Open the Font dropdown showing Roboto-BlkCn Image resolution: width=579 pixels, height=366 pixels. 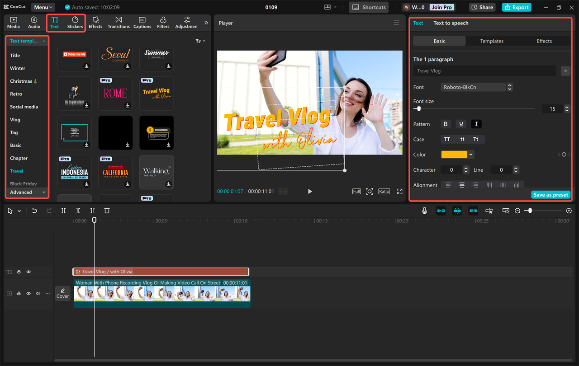[473, 87]
